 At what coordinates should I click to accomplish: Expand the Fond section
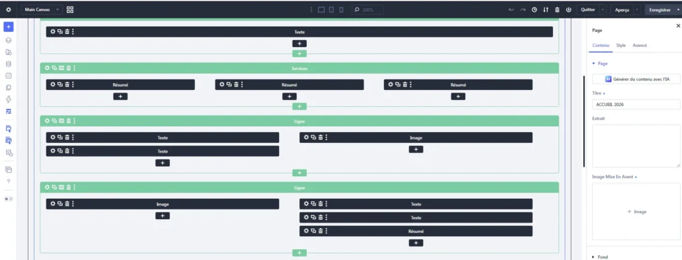pos(599,257)
